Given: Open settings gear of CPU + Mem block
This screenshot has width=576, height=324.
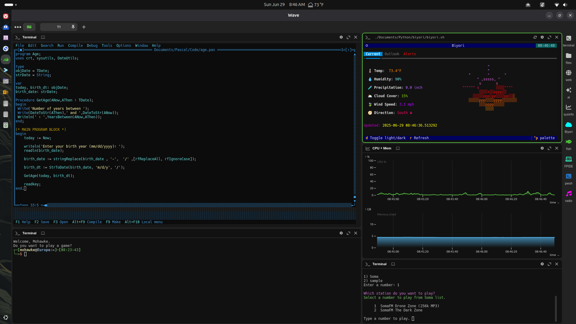Looking at the screenshot, I should [542, 148].
